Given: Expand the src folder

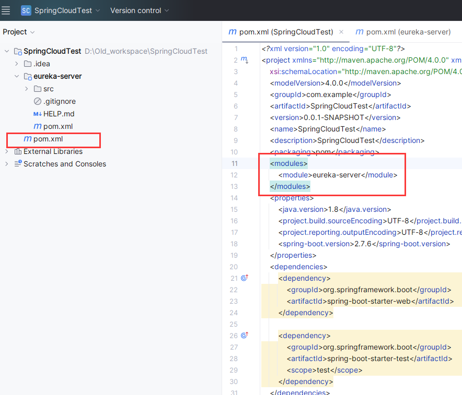Looking at the screenshot, I should (27, 89).
